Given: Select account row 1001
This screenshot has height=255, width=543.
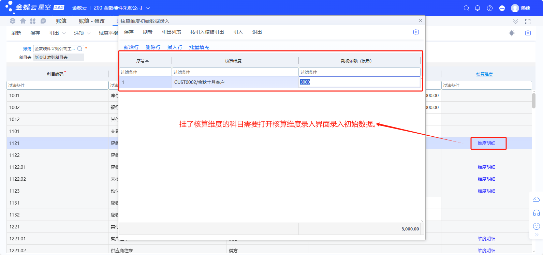Looking at the screenshot, I should 57,95.
